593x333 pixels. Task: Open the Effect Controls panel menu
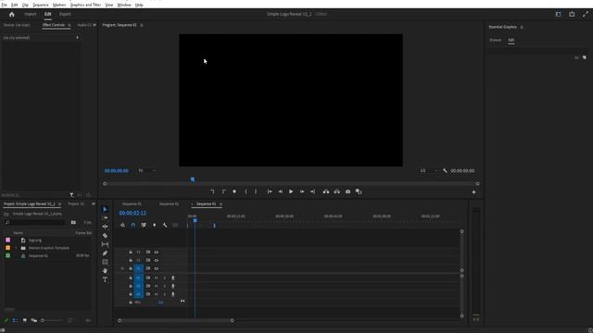point(69,25)
